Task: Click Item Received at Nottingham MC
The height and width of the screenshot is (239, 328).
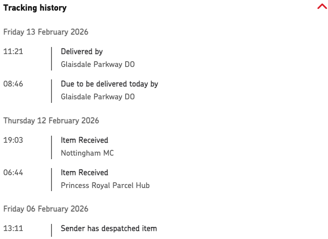Action: coord(84,140)
